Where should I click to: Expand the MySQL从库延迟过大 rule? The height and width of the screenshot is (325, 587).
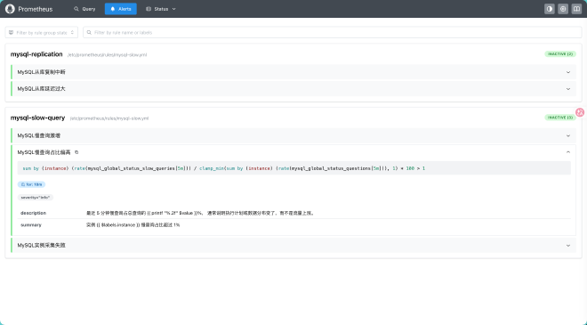click(x=293, y=89)
